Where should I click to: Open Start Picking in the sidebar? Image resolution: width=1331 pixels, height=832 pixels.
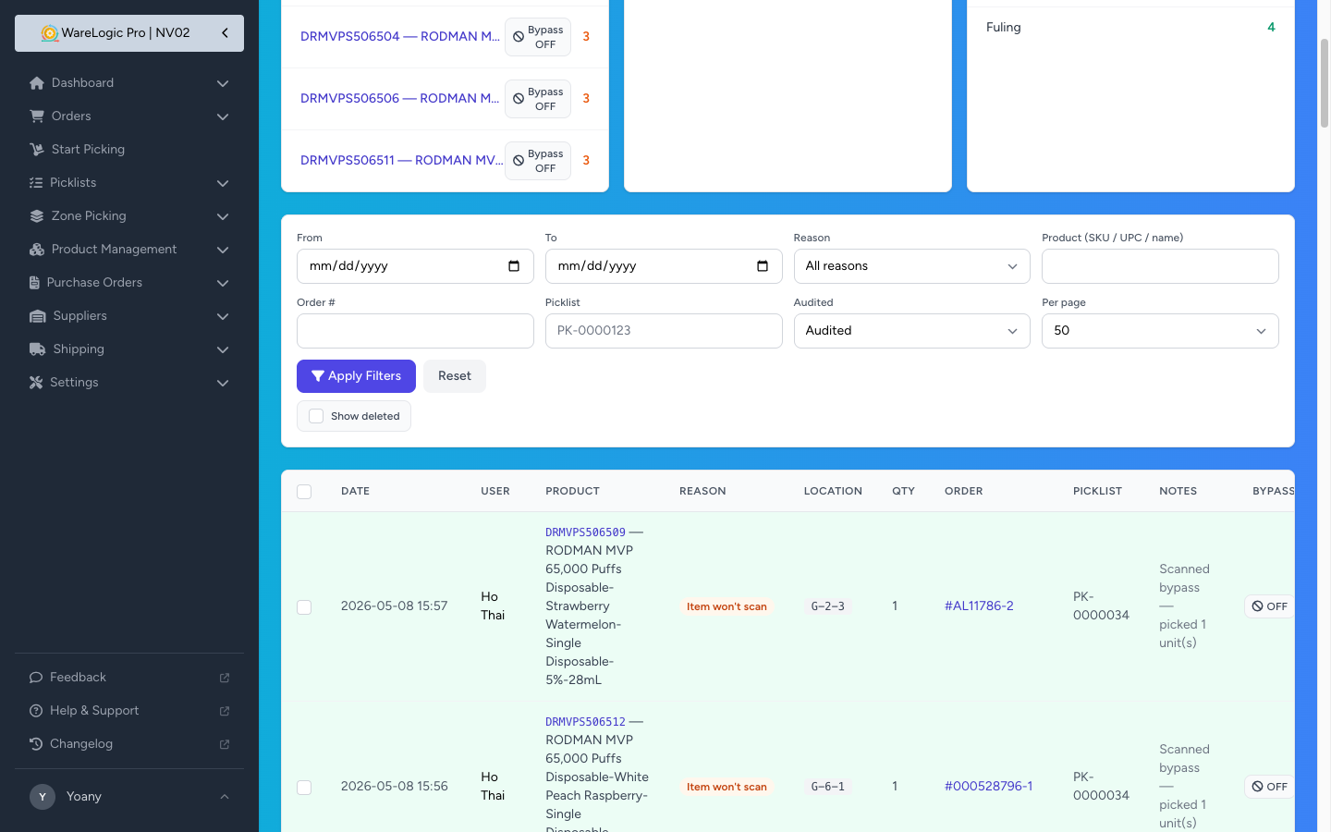point(129,150)
